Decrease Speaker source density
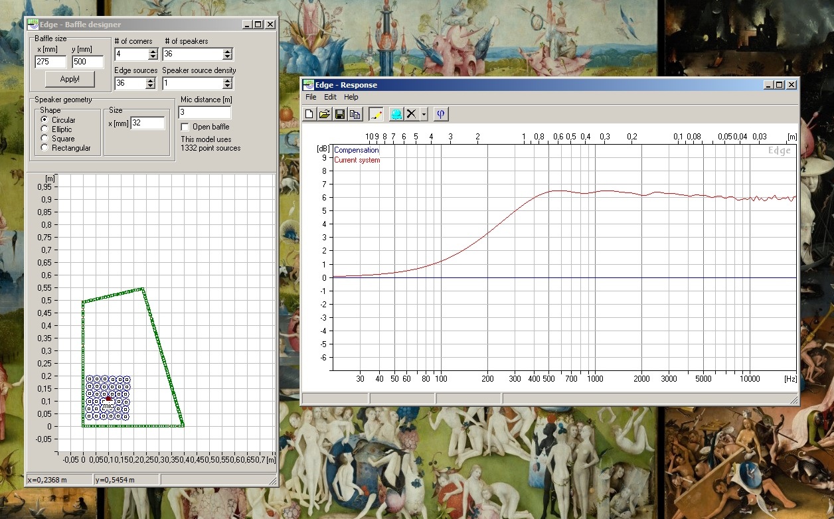 [x=228, y=86]
